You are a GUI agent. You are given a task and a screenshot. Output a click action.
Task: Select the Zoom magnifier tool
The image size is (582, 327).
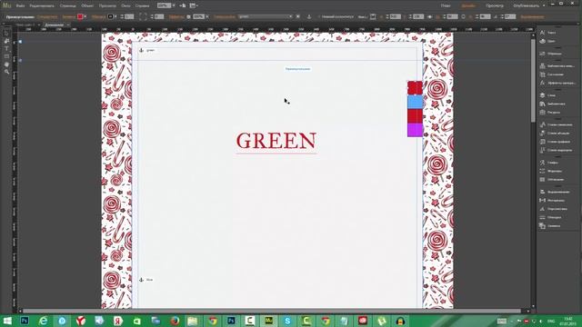click(6, 72)
